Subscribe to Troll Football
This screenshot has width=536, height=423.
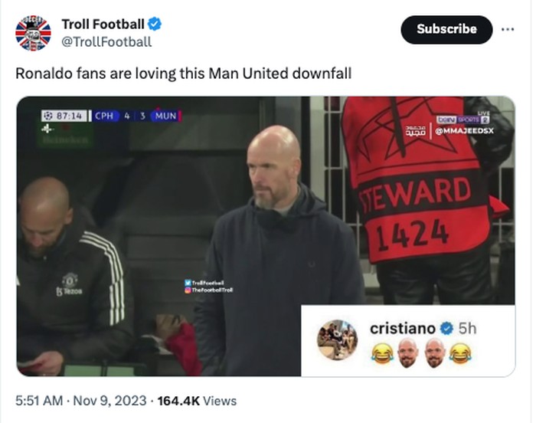click(x=446, y=29)
